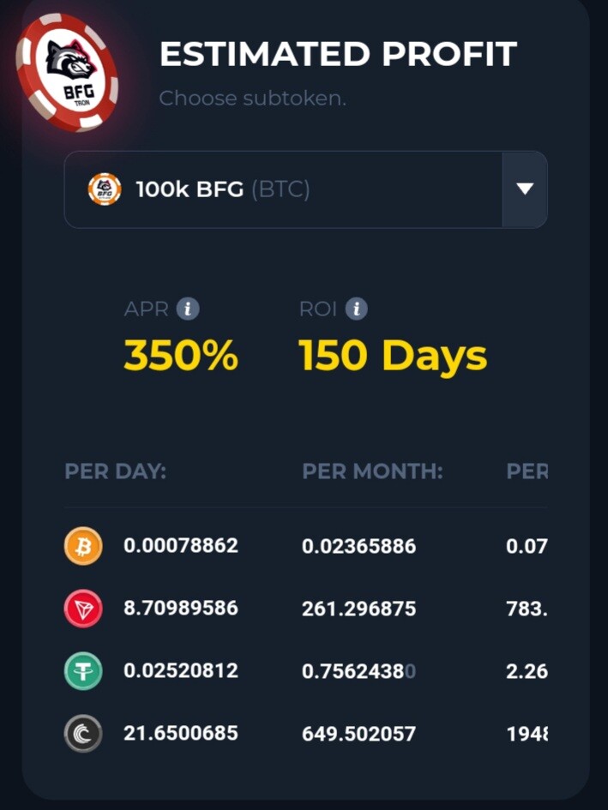This screenshot has width=608, height=810.
Task: Click Tether per day value 0.02520812
Action: tap(181, 670)
